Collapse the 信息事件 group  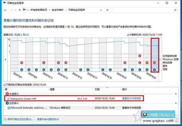[176, 103]
